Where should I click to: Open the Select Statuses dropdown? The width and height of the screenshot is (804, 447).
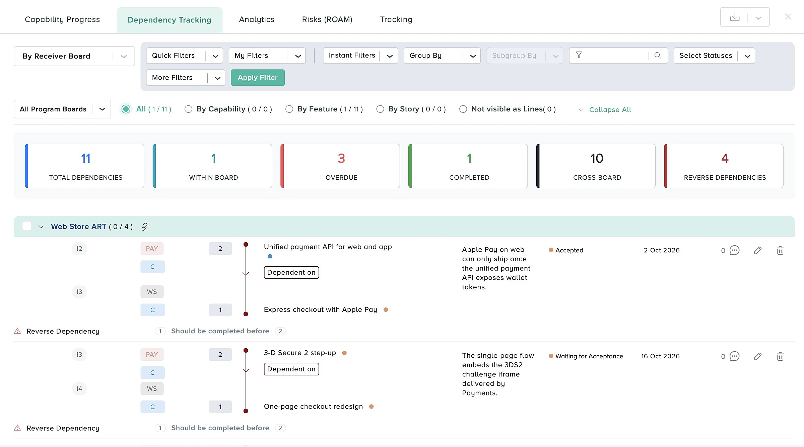[714, 56]
